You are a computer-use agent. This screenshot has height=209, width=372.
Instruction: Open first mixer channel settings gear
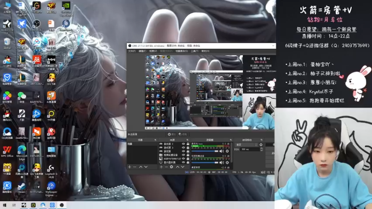[227, 151]
